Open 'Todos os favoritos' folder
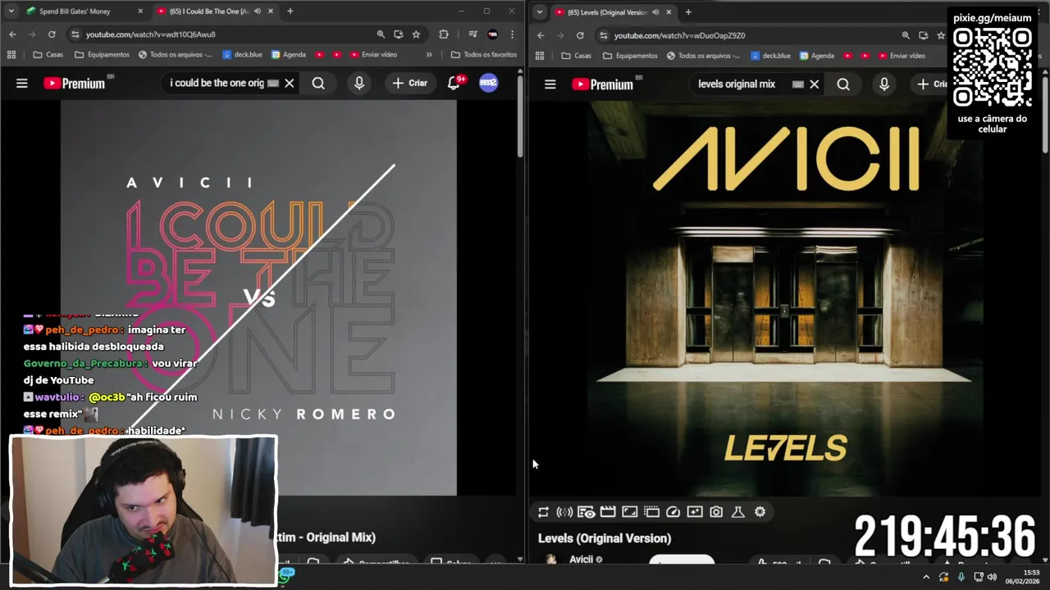This screenshot has width=1050, height=590. [x=484, y=55]
